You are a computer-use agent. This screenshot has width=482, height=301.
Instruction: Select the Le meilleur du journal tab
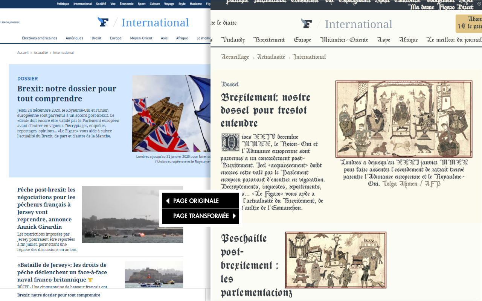pos(454,40)
